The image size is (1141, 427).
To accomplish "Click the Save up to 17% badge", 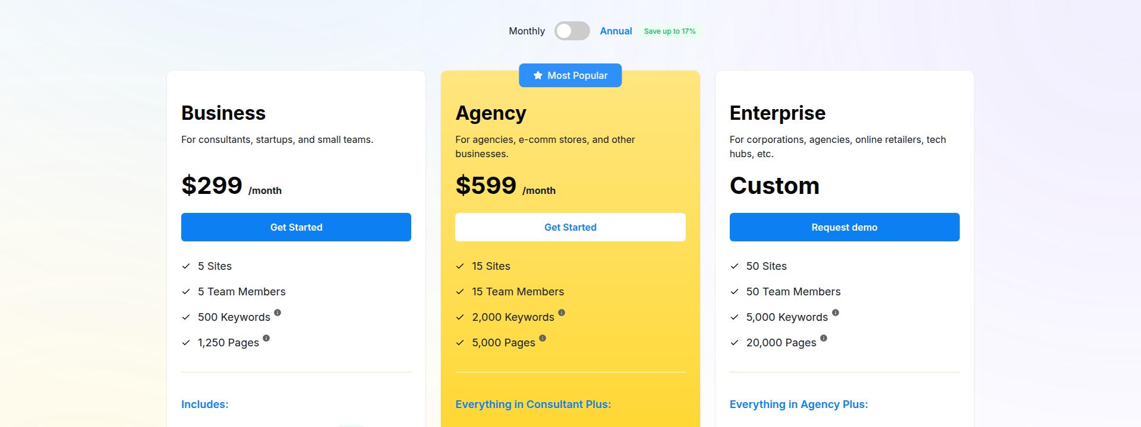I will coord(670,31).
